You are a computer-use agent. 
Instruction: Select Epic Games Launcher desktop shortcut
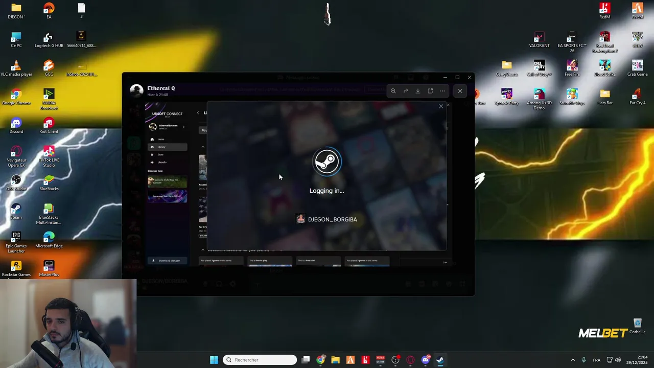click(x=16, y=242)
